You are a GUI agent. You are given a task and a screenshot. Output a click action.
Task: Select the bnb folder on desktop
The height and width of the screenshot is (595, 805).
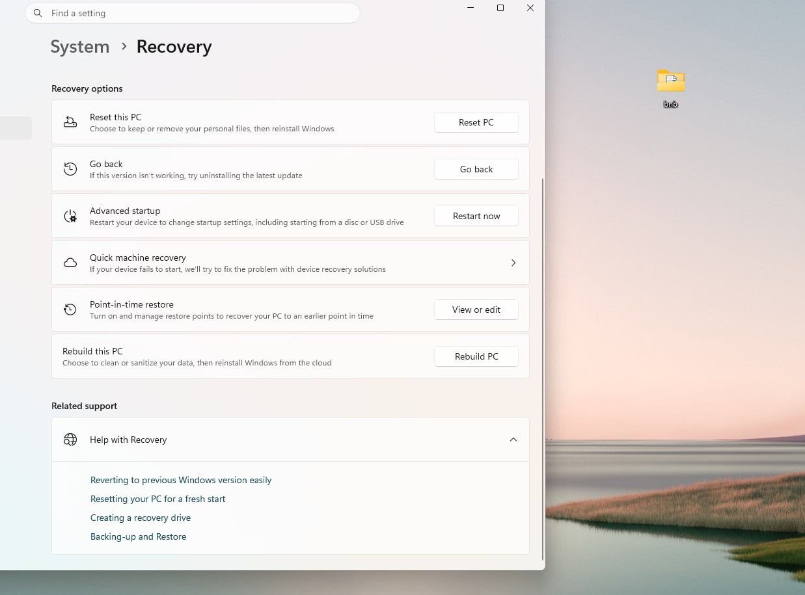point(671,88)
